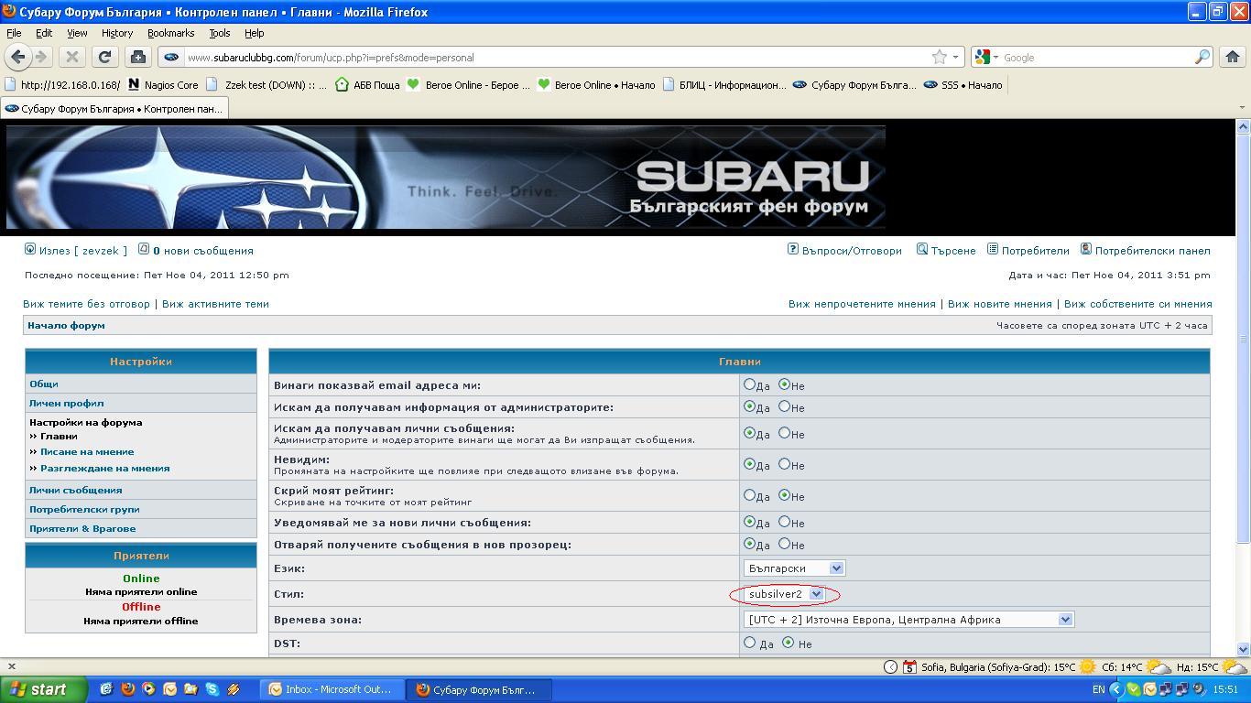Open the folder icon in quick launch
Viewport: 1251px width, 703px height.
point(190,689)
